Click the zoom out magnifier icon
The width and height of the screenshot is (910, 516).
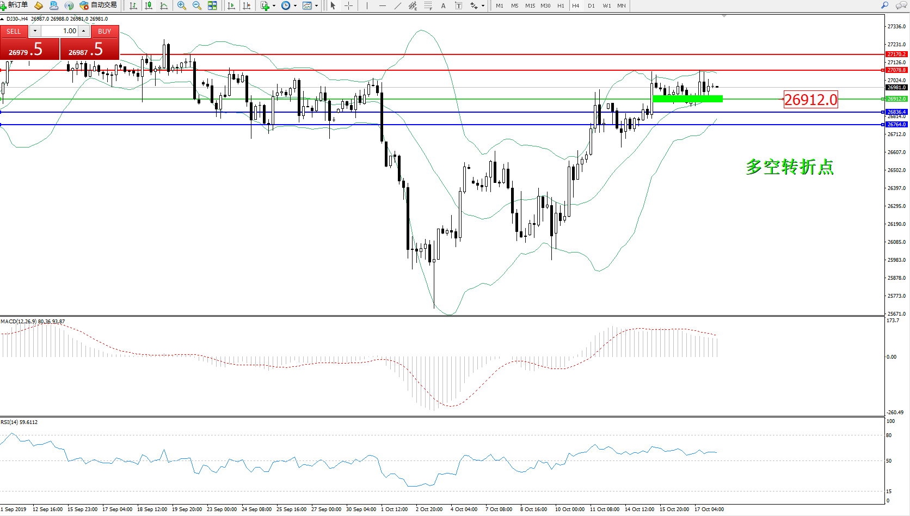click(x=196, y=5)
